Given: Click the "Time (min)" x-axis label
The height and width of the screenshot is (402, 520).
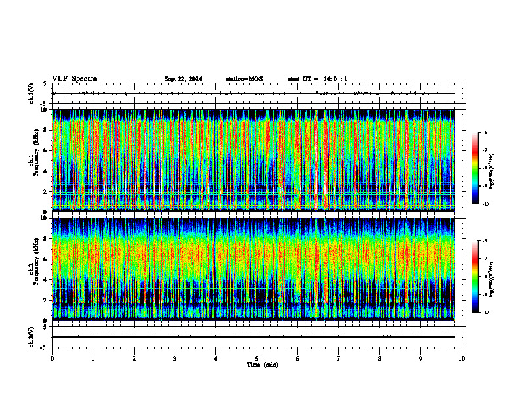Looking at the screenshot, I should click(263, 365).
